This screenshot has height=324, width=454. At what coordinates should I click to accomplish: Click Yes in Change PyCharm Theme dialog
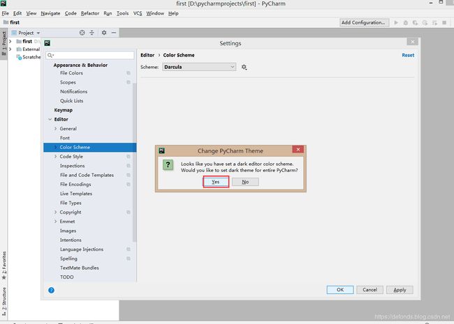(x=216, y=182)
